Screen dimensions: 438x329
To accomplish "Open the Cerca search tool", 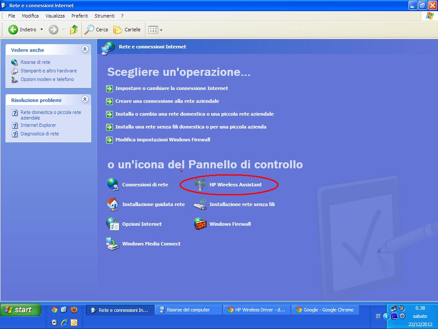I will coord(96,30).
